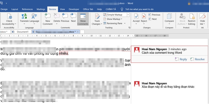Toggle Track Changes on

click(97, 19)
